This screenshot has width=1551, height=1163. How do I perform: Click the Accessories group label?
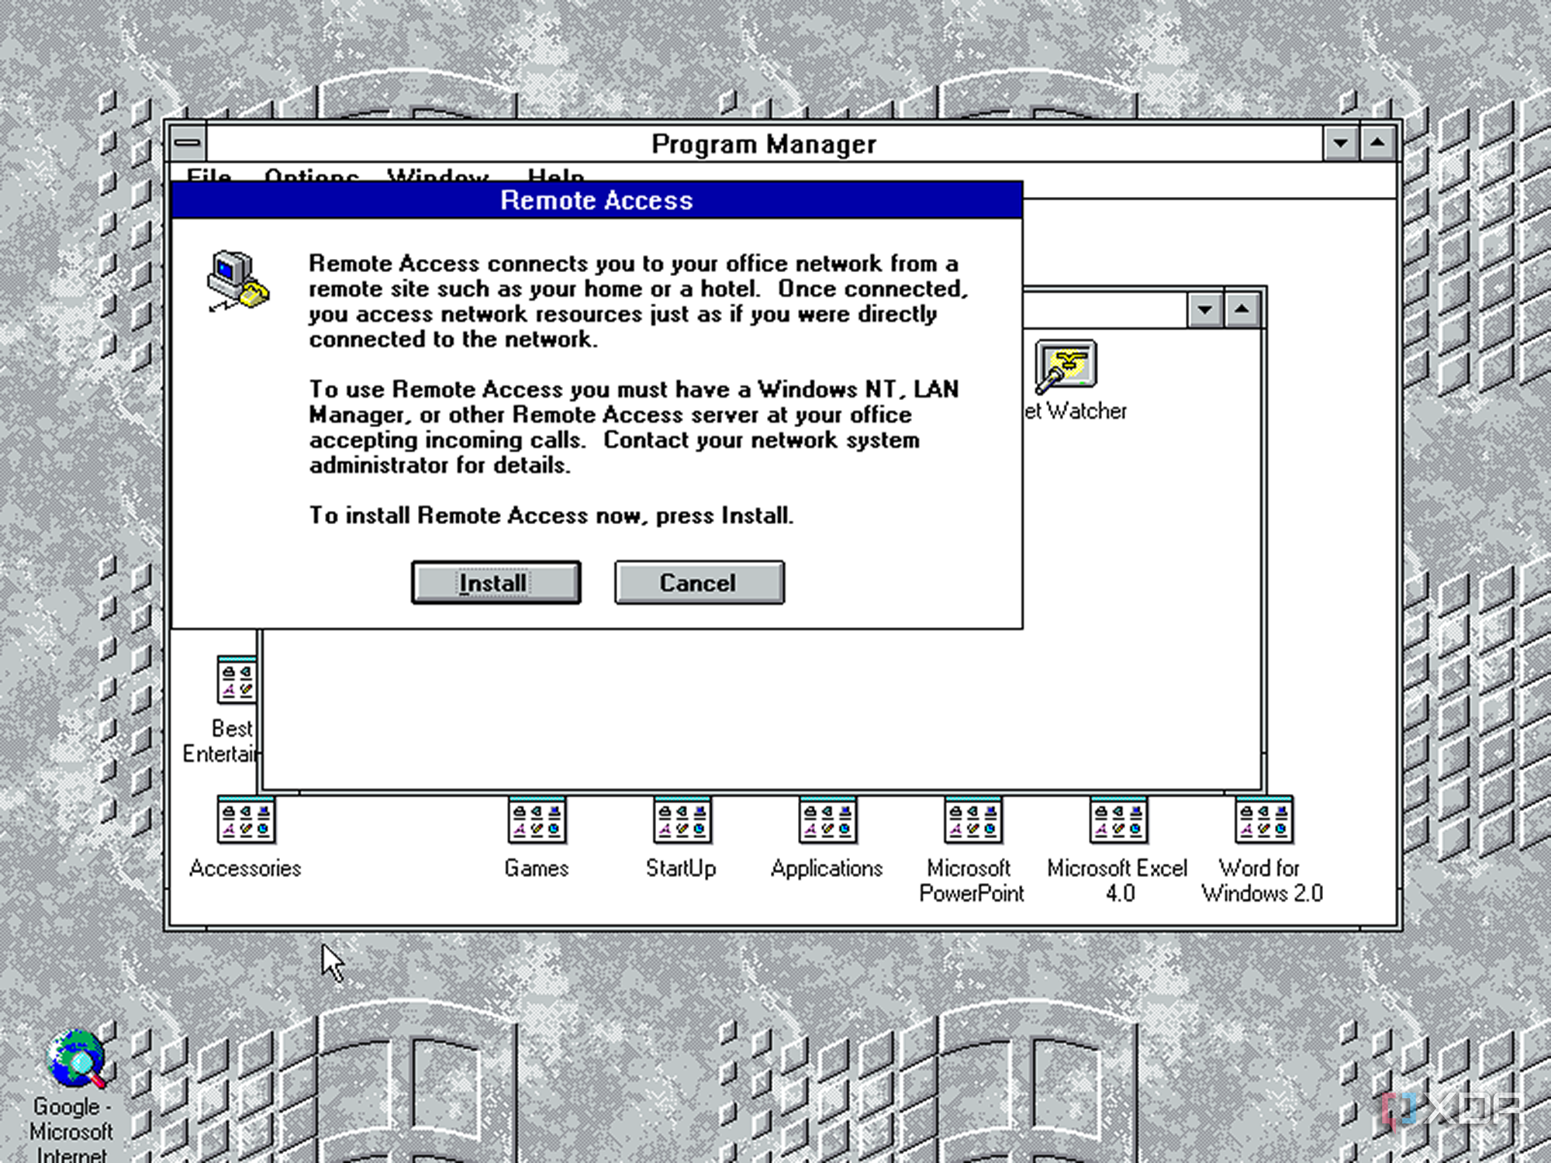click(245, 868)
